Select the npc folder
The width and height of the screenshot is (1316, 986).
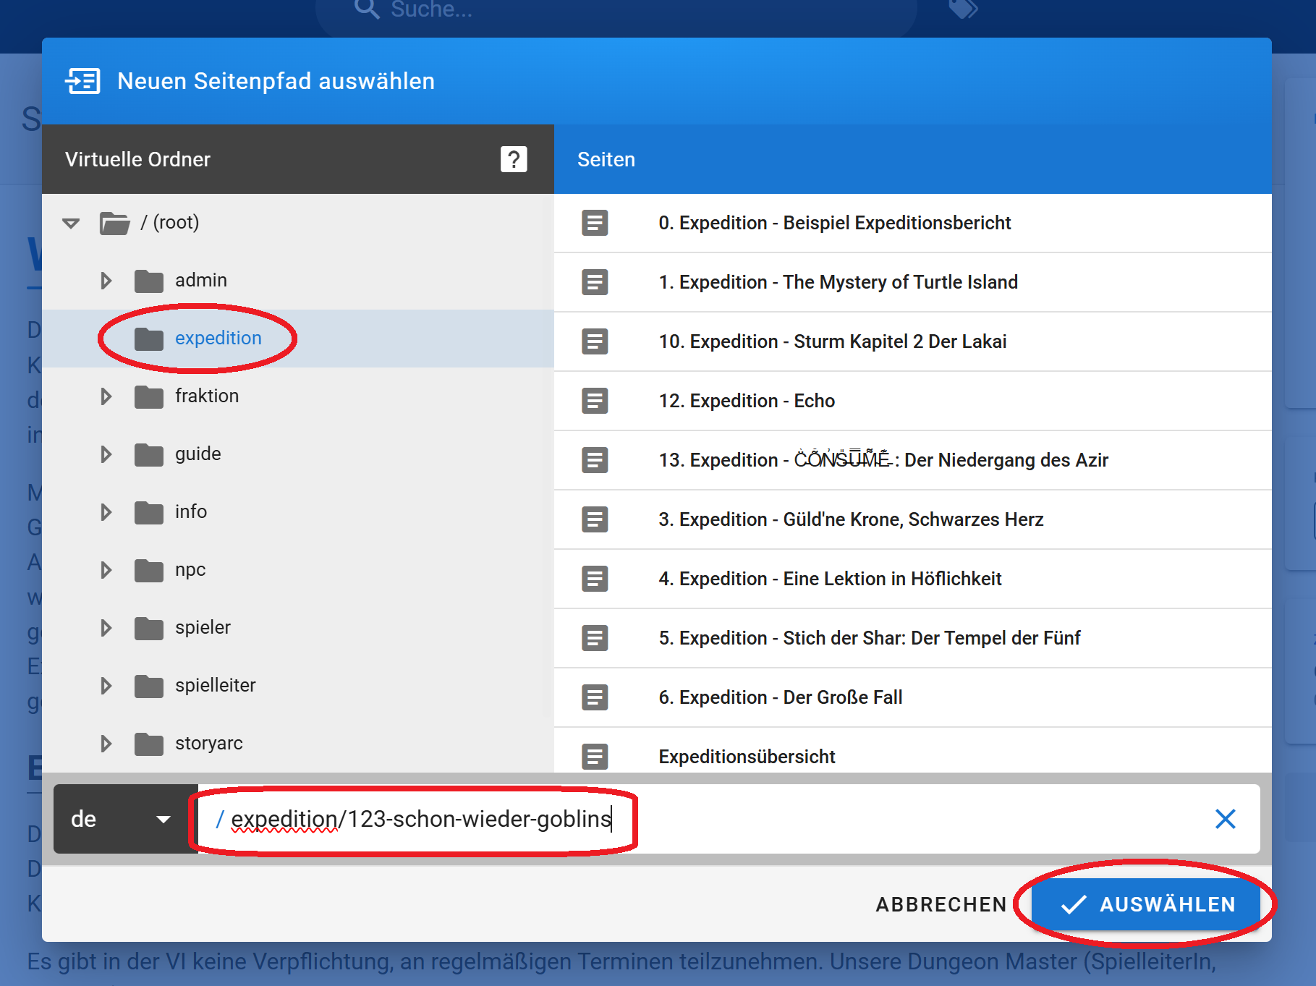click(x=190, y=570)
